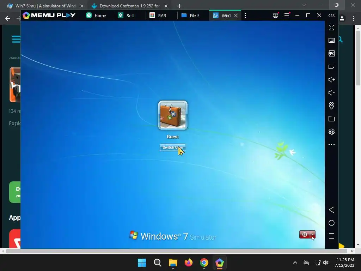Open MEmu fullscreen toggle icon
This screenshot has height=271, width=361.
[x=331, y=28]
